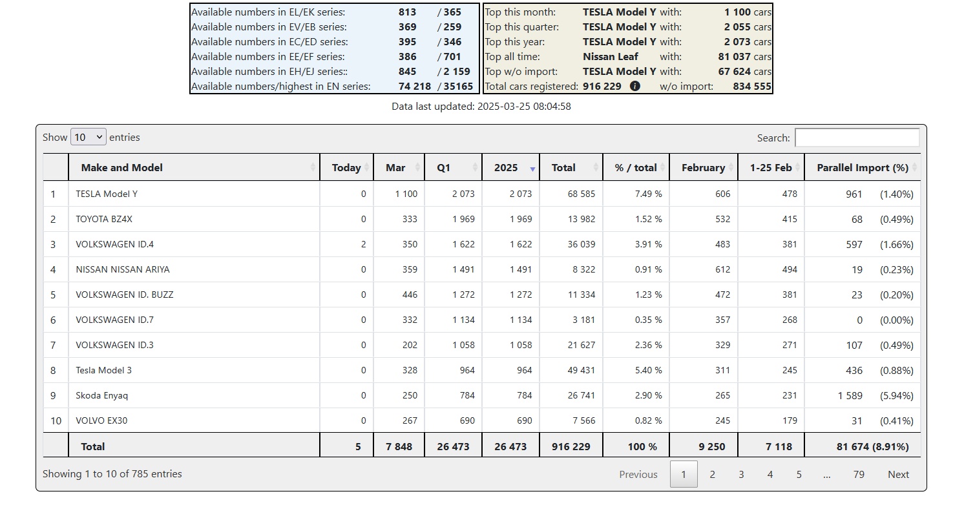Focus the Search input field
The height and width of the screenshot is (507, 964).
[857, 138]
